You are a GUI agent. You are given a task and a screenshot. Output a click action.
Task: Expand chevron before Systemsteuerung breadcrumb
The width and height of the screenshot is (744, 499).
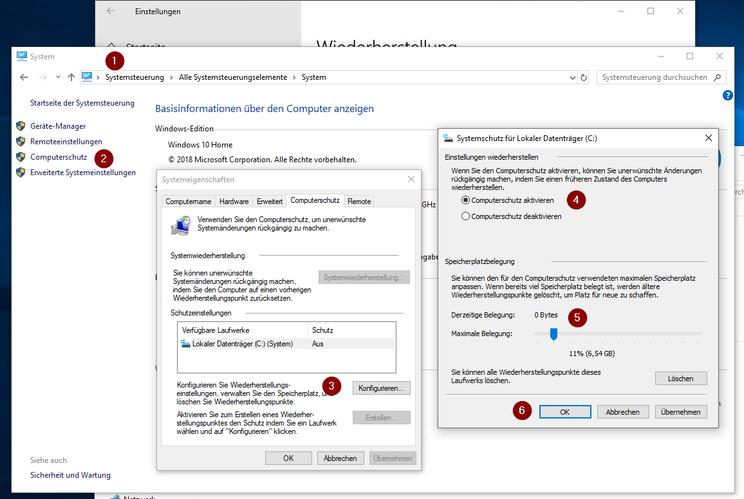click(98, 77)
